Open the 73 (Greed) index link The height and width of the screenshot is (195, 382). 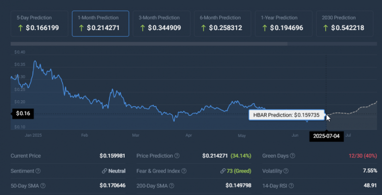239,171
